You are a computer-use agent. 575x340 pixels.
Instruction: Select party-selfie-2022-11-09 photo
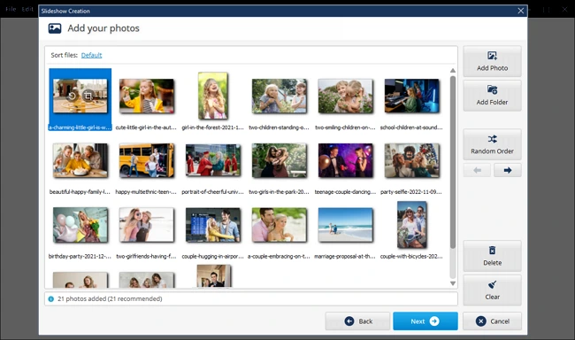click(x=412, y=160)
